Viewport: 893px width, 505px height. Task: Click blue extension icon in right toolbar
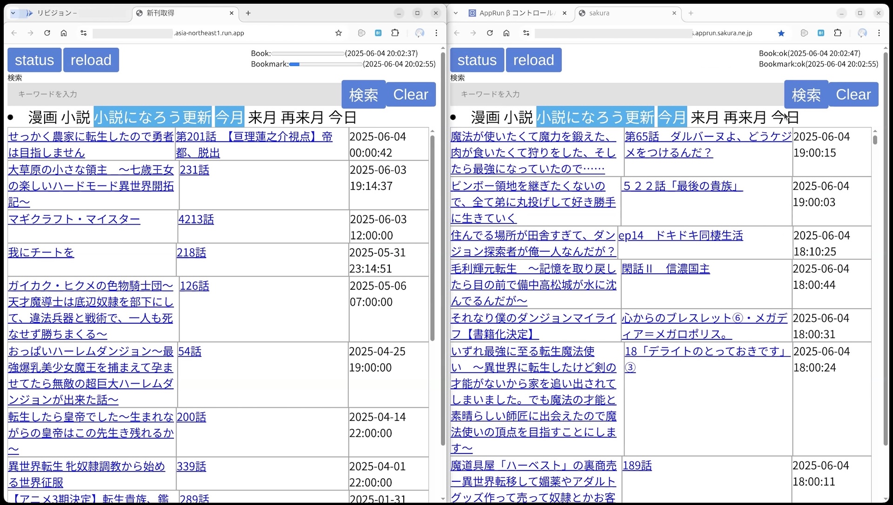(821, 33)
